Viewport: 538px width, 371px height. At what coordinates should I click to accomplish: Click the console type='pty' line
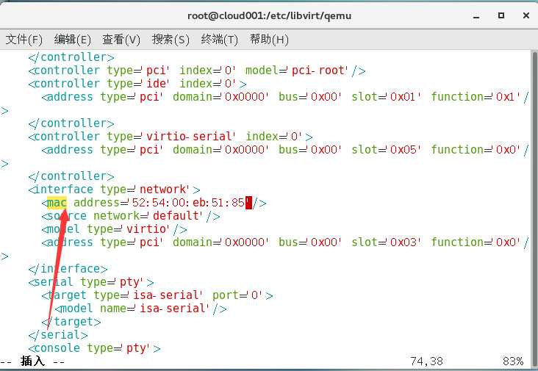(x=94, y=348)
